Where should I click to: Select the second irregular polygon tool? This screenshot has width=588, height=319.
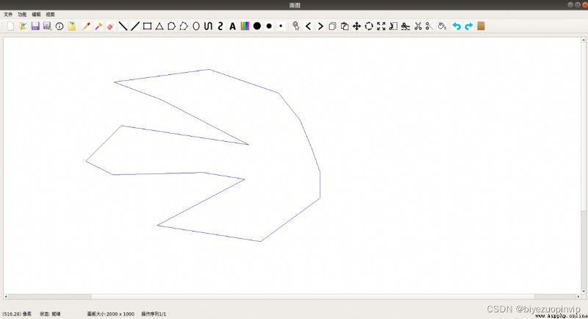[184, 26]
